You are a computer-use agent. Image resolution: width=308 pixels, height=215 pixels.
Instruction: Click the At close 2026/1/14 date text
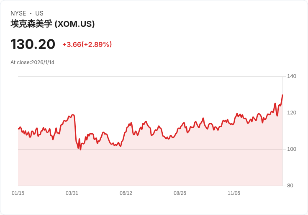point(32,62)
